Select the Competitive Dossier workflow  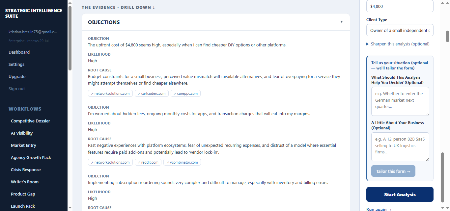[30, 121]
